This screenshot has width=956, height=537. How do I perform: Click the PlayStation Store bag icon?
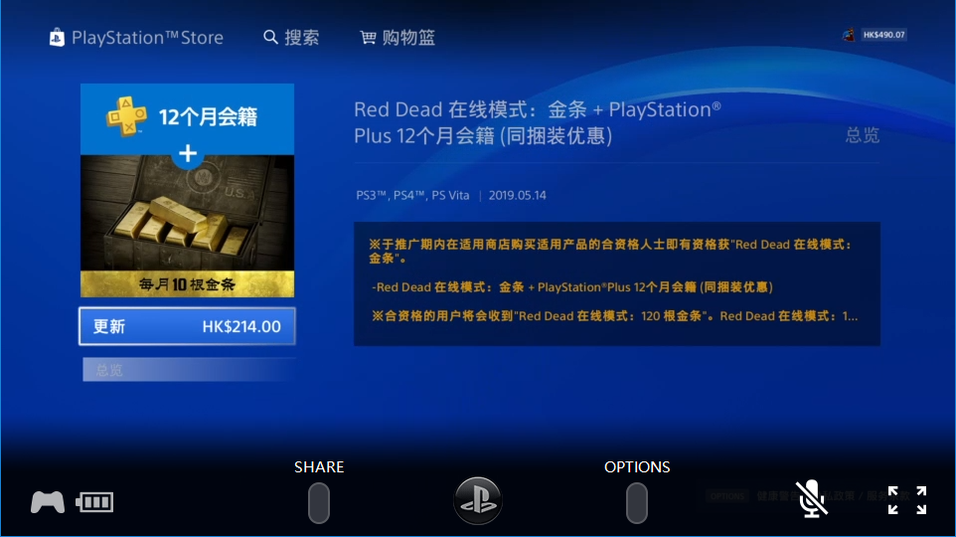57,38
